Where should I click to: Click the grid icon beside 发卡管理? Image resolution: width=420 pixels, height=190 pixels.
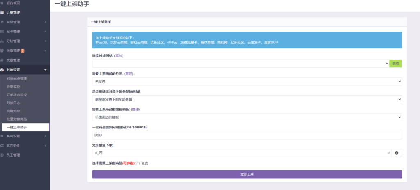(x=2, y=32)
